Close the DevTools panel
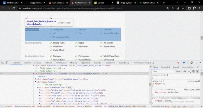Viewport: 203px width, 108px height. coord(200,63)
